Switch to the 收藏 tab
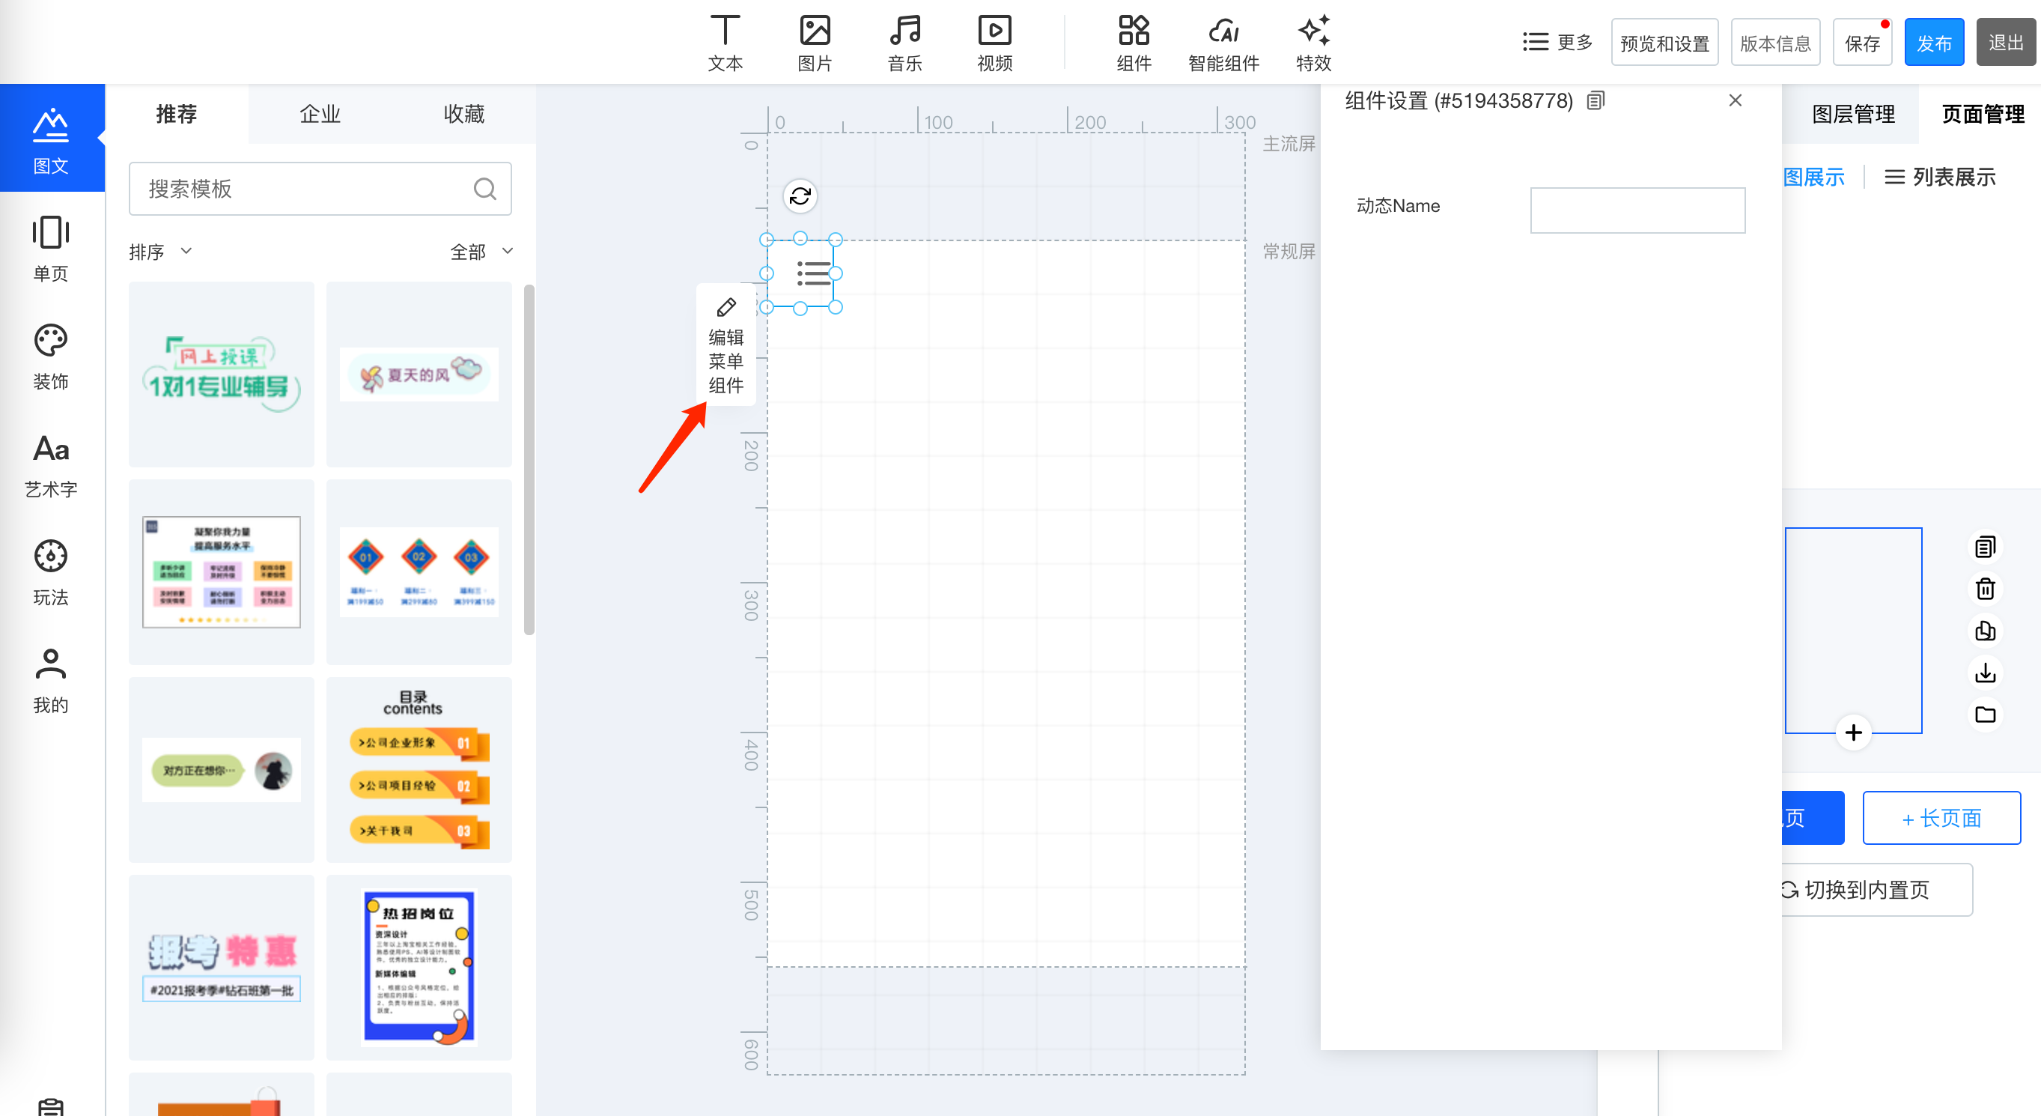This screenshot has height=1116, width=2041. coord(464,114)
